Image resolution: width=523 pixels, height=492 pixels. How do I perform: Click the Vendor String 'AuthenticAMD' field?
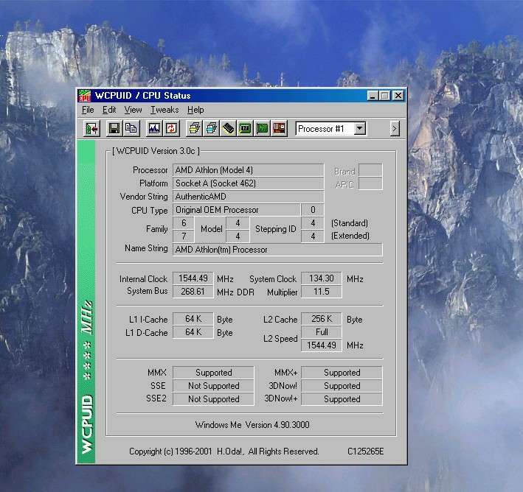click(x=248, y=197)
